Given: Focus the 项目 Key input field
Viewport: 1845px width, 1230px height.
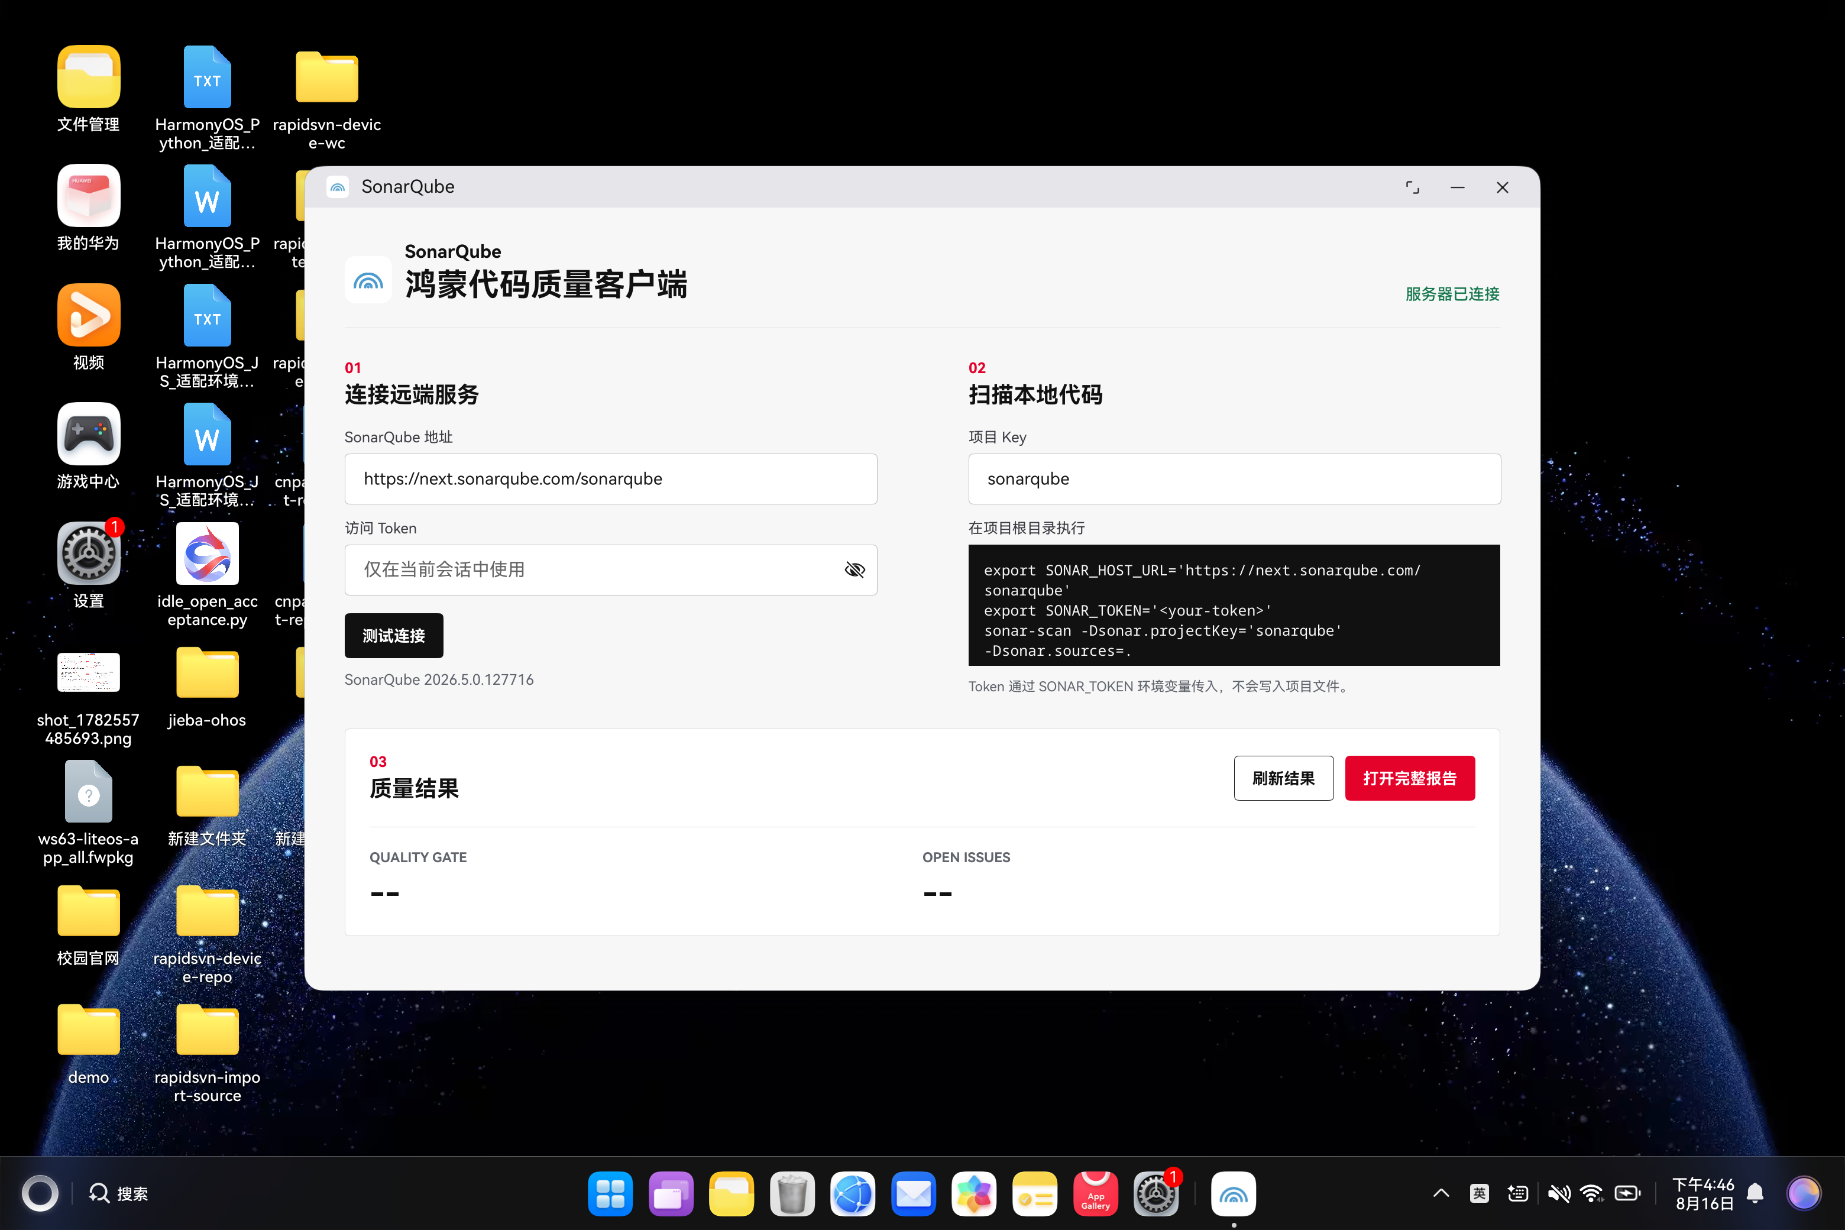Looking at the screenshot, I should (x=1234, y=478).
